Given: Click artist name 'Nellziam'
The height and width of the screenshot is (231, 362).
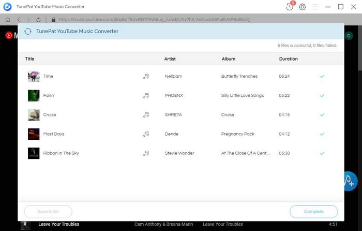Looking at the screenshot, I should coord(173,76).
